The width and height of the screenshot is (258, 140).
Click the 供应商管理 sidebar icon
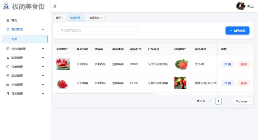(x=8, y=49)
